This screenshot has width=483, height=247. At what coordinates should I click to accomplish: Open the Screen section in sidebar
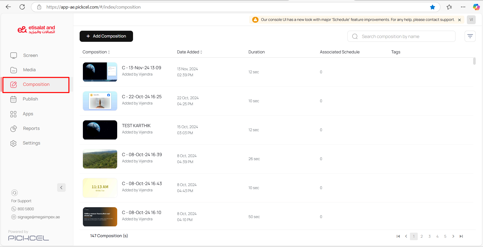point(30,55)
